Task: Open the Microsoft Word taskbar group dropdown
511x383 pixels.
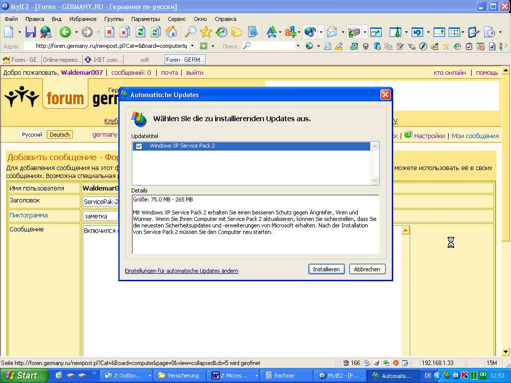Action: coord(256,376)
